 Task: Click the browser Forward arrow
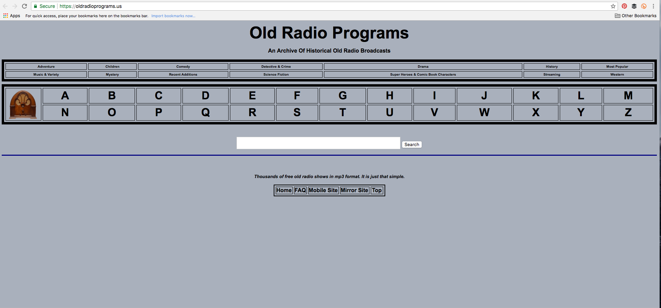pyautogui.click(x=15, y=6)
